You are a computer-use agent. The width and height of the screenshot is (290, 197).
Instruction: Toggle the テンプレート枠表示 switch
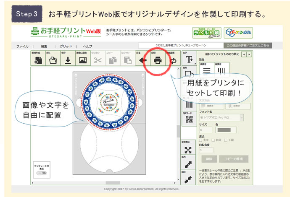[x=42, y=174]
